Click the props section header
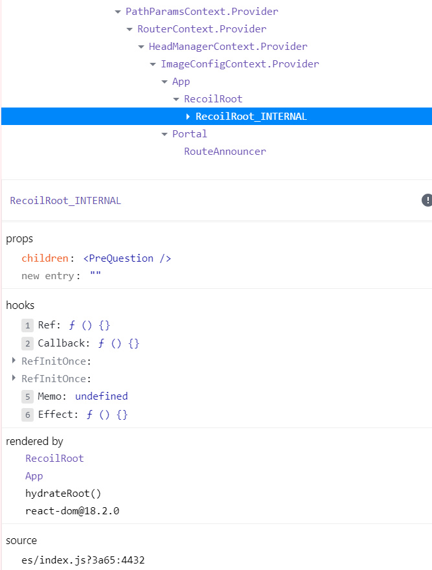Screen dimensions: 432x570 click(19, 239)
